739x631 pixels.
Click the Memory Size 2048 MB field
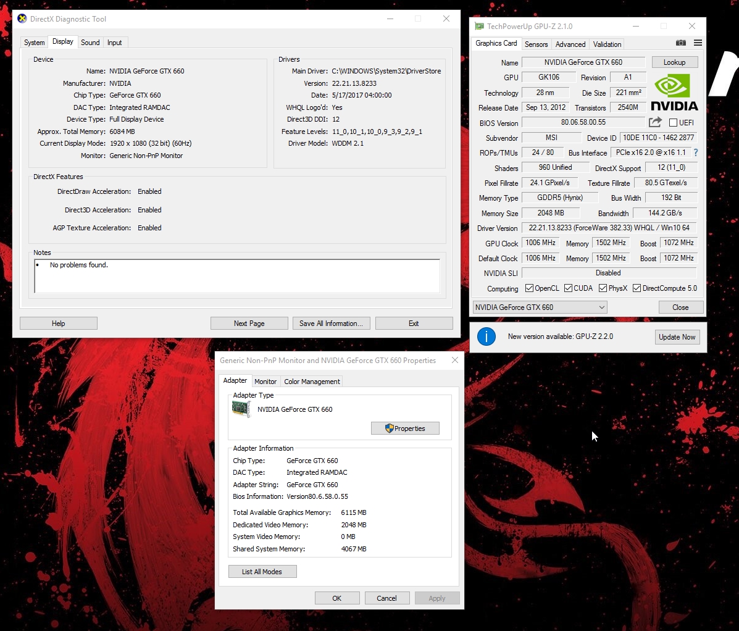pyautogui.click(x=551, y=213)
